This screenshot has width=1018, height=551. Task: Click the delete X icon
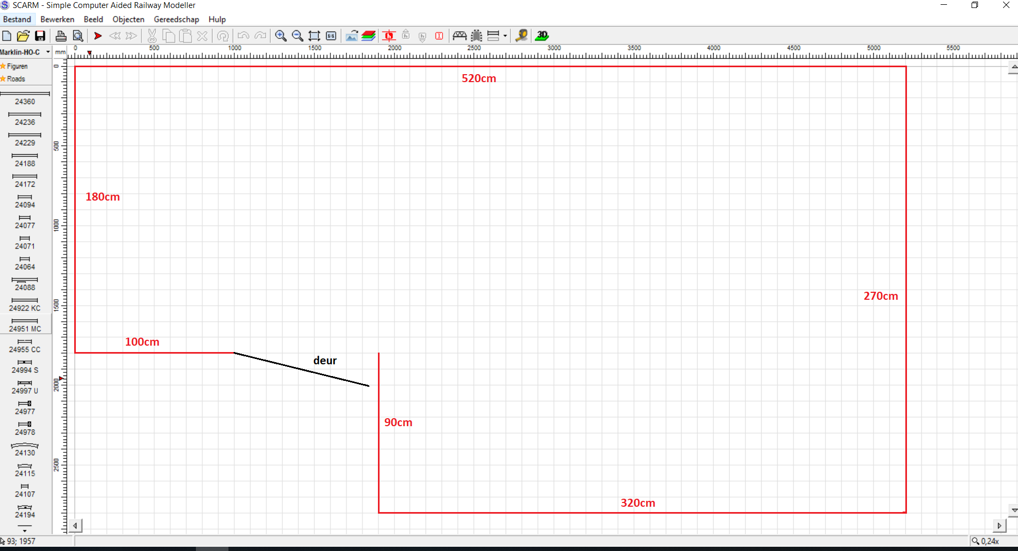[202, 36]
